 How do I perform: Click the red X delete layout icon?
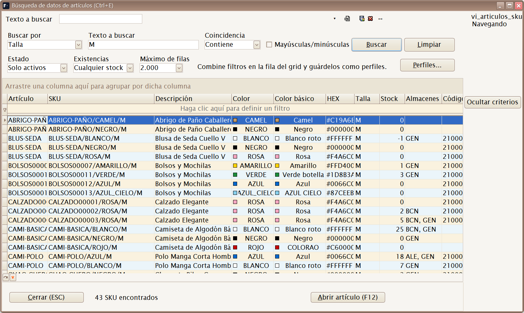coord(370,19)
